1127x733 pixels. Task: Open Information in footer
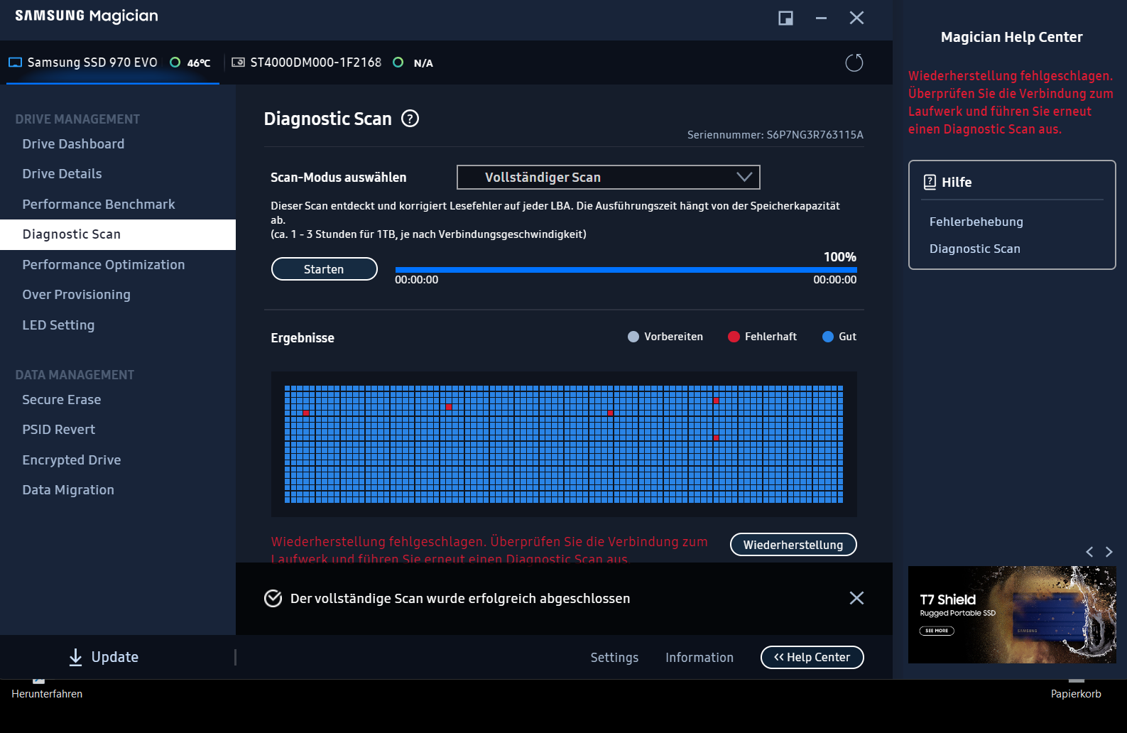699,658
